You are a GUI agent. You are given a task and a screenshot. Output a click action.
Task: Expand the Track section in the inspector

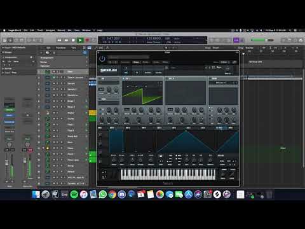[x=3, y=73]
